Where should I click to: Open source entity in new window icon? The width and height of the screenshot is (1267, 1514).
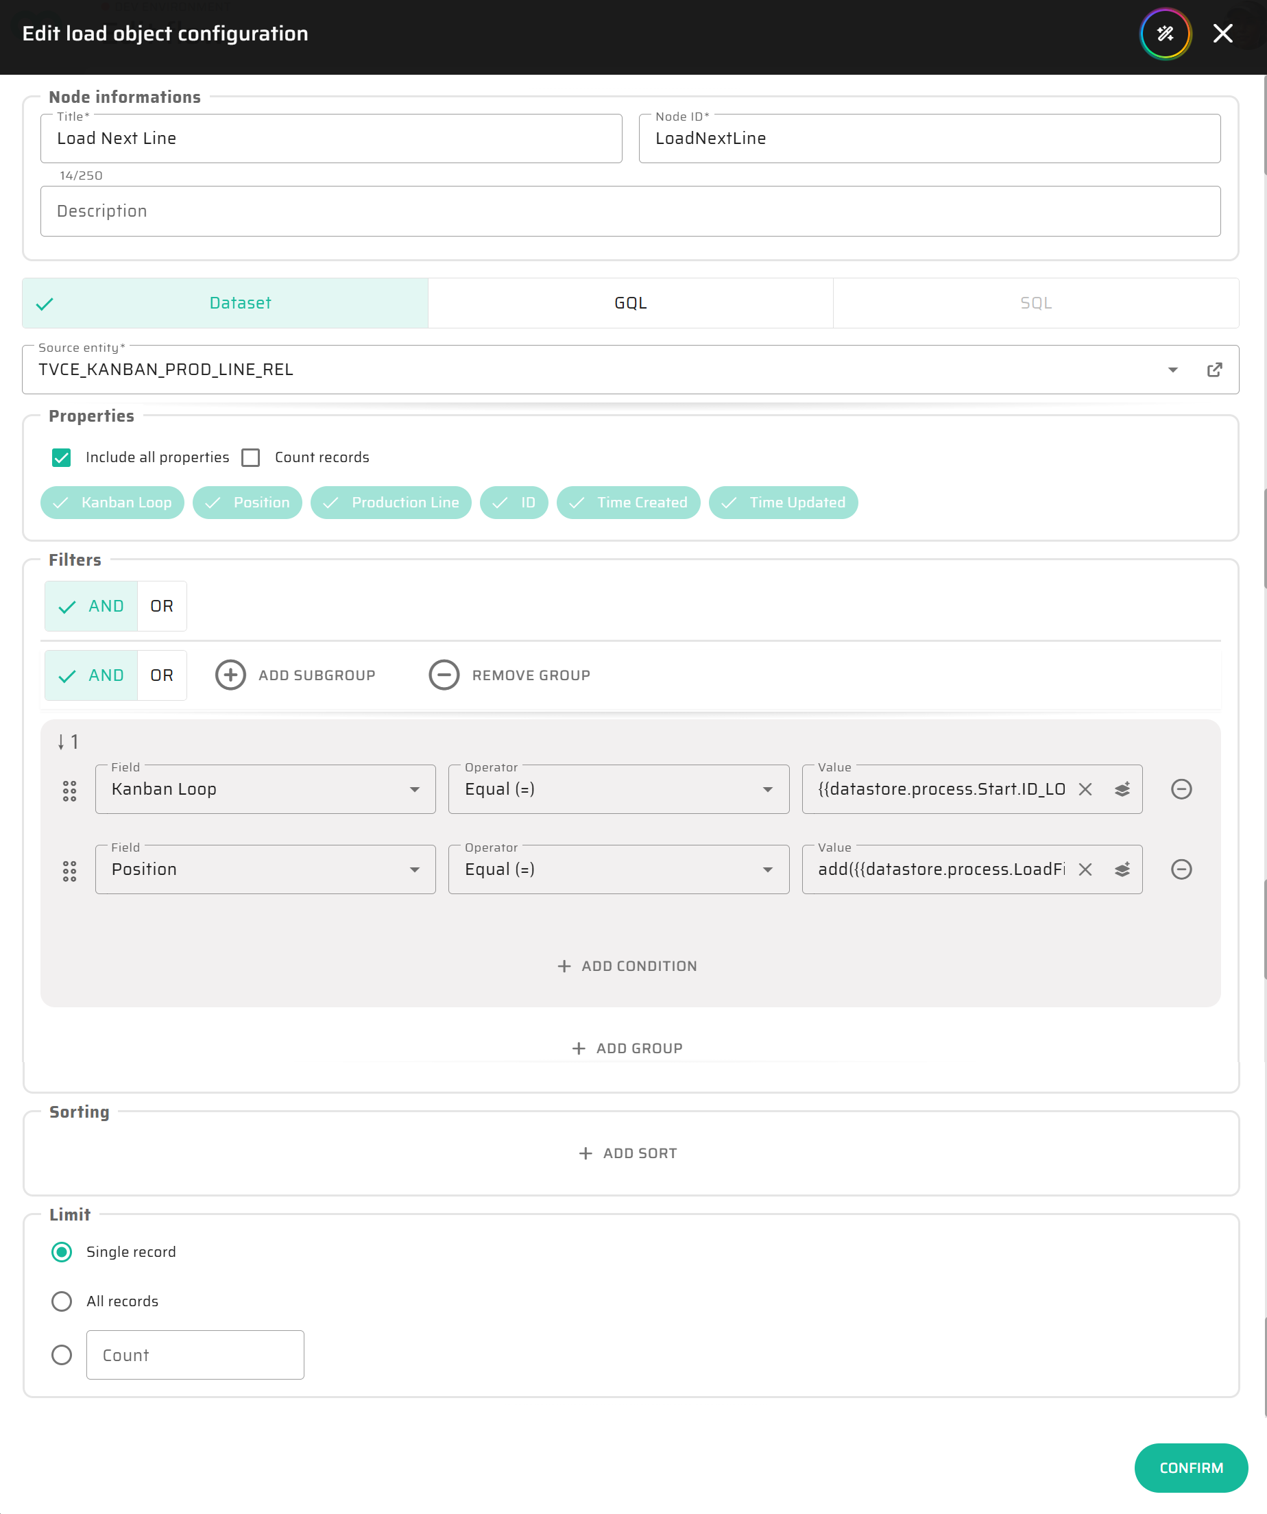(x=1214, y=370)
